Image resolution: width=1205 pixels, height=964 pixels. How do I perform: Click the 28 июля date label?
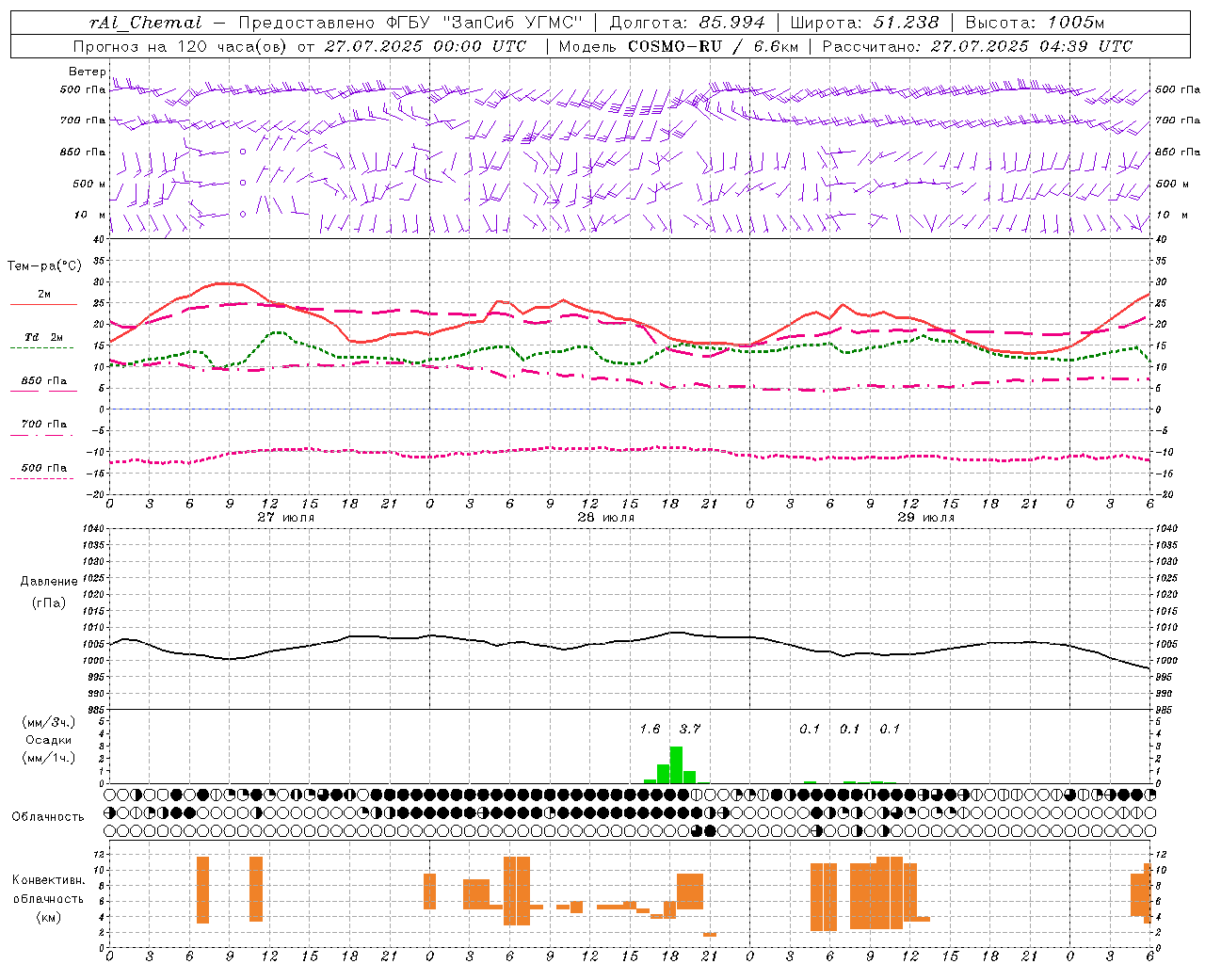pos(605,518)
